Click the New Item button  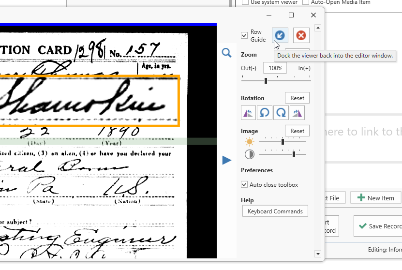pyautogui.click(x=376, y=198)
